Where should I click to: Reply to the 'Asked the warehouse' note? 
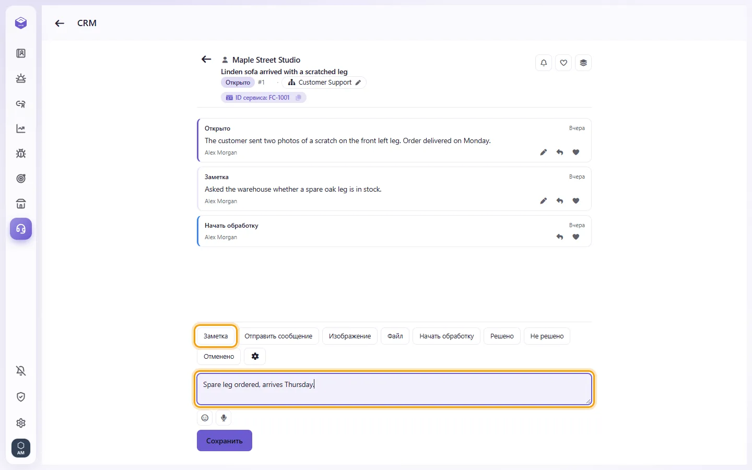pyautogui.click(x=560, y=201)
